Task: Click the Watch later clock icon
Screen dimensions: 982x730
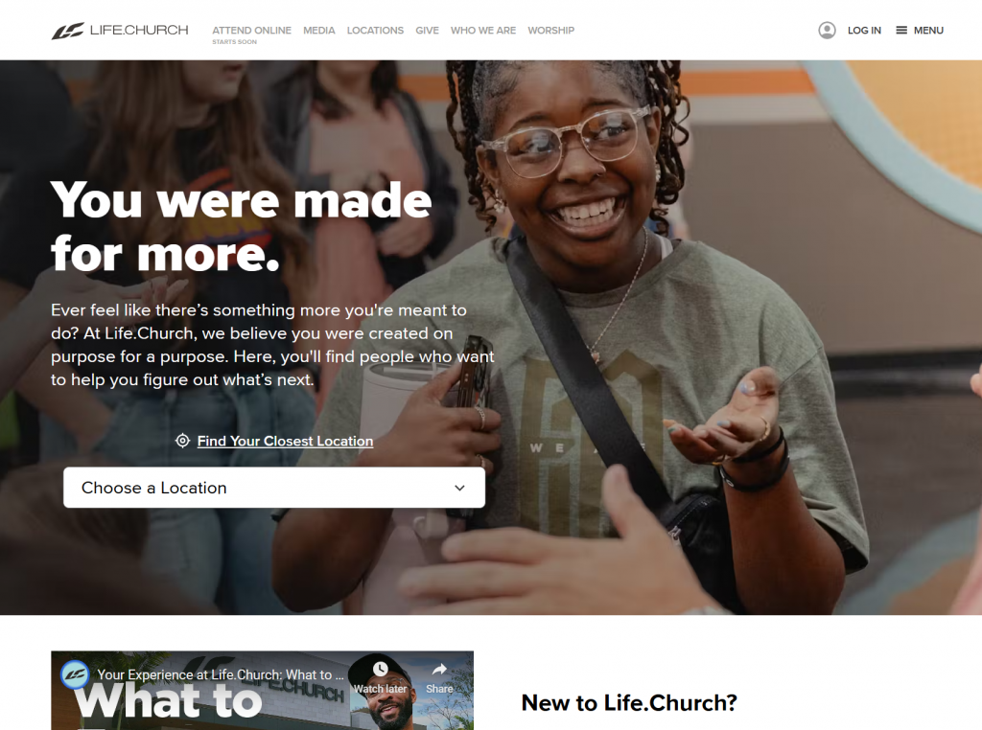Action: 380,669
